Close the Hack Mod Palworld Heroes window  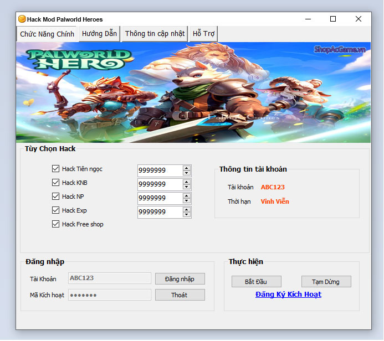pyautogui.click(x=359, y=19)
